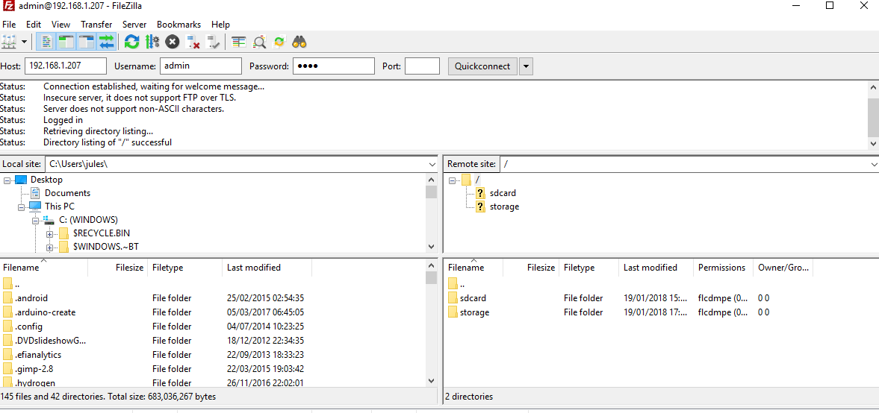
Task: Open the Quickconnect history dropdown arrow
Action: (x=526, y=66)
